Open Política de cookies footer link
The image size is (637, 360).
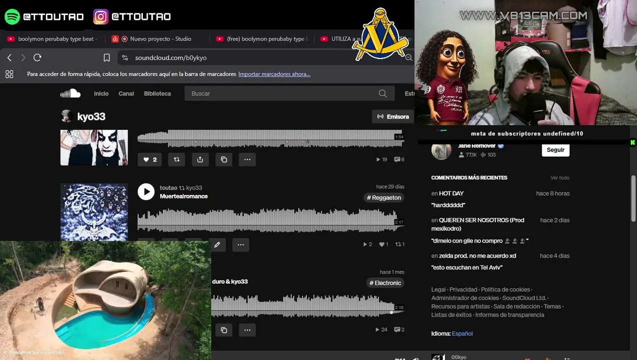pyautogui.click(x=506, y=289)
